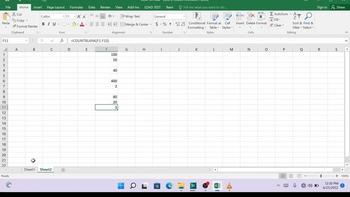The image size is (350, 197).
Task: Switch to Page Break Preview in status bar
Action: pyautogui.click(x=299, y=176)
